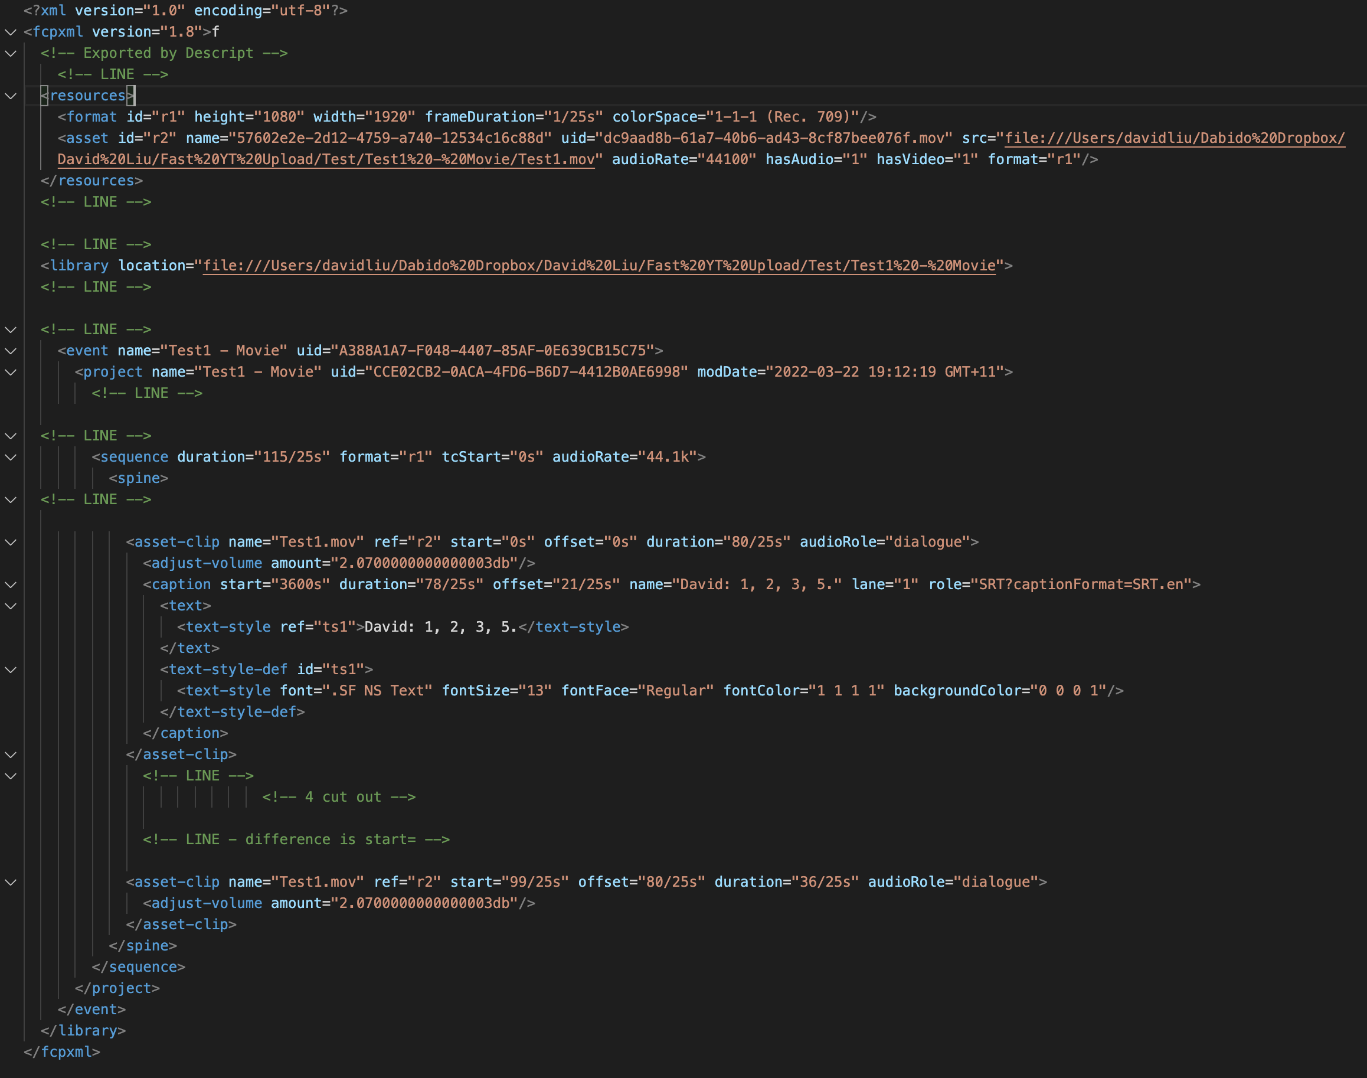
Task: Click the '4 cut out' comment
Action: [x=339, y=797]
